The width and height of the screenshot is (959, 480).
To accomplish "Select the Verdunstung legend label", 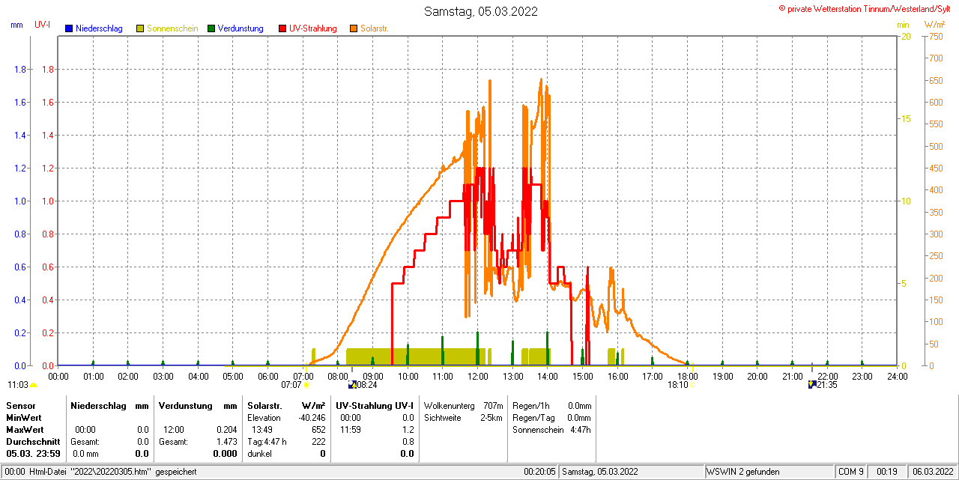I will click(x=240, y=28).
